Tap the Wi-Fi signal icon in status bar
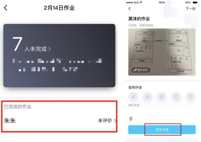 [x=141, y=2]
